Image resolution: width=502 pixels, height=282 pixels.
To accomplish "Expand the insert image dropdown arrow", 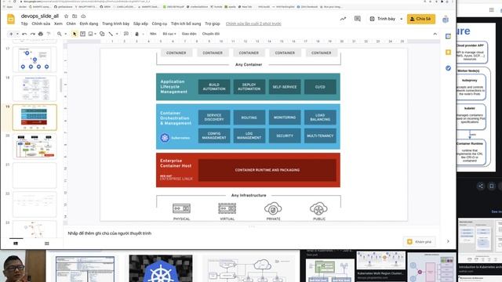I will coord(96,34).
